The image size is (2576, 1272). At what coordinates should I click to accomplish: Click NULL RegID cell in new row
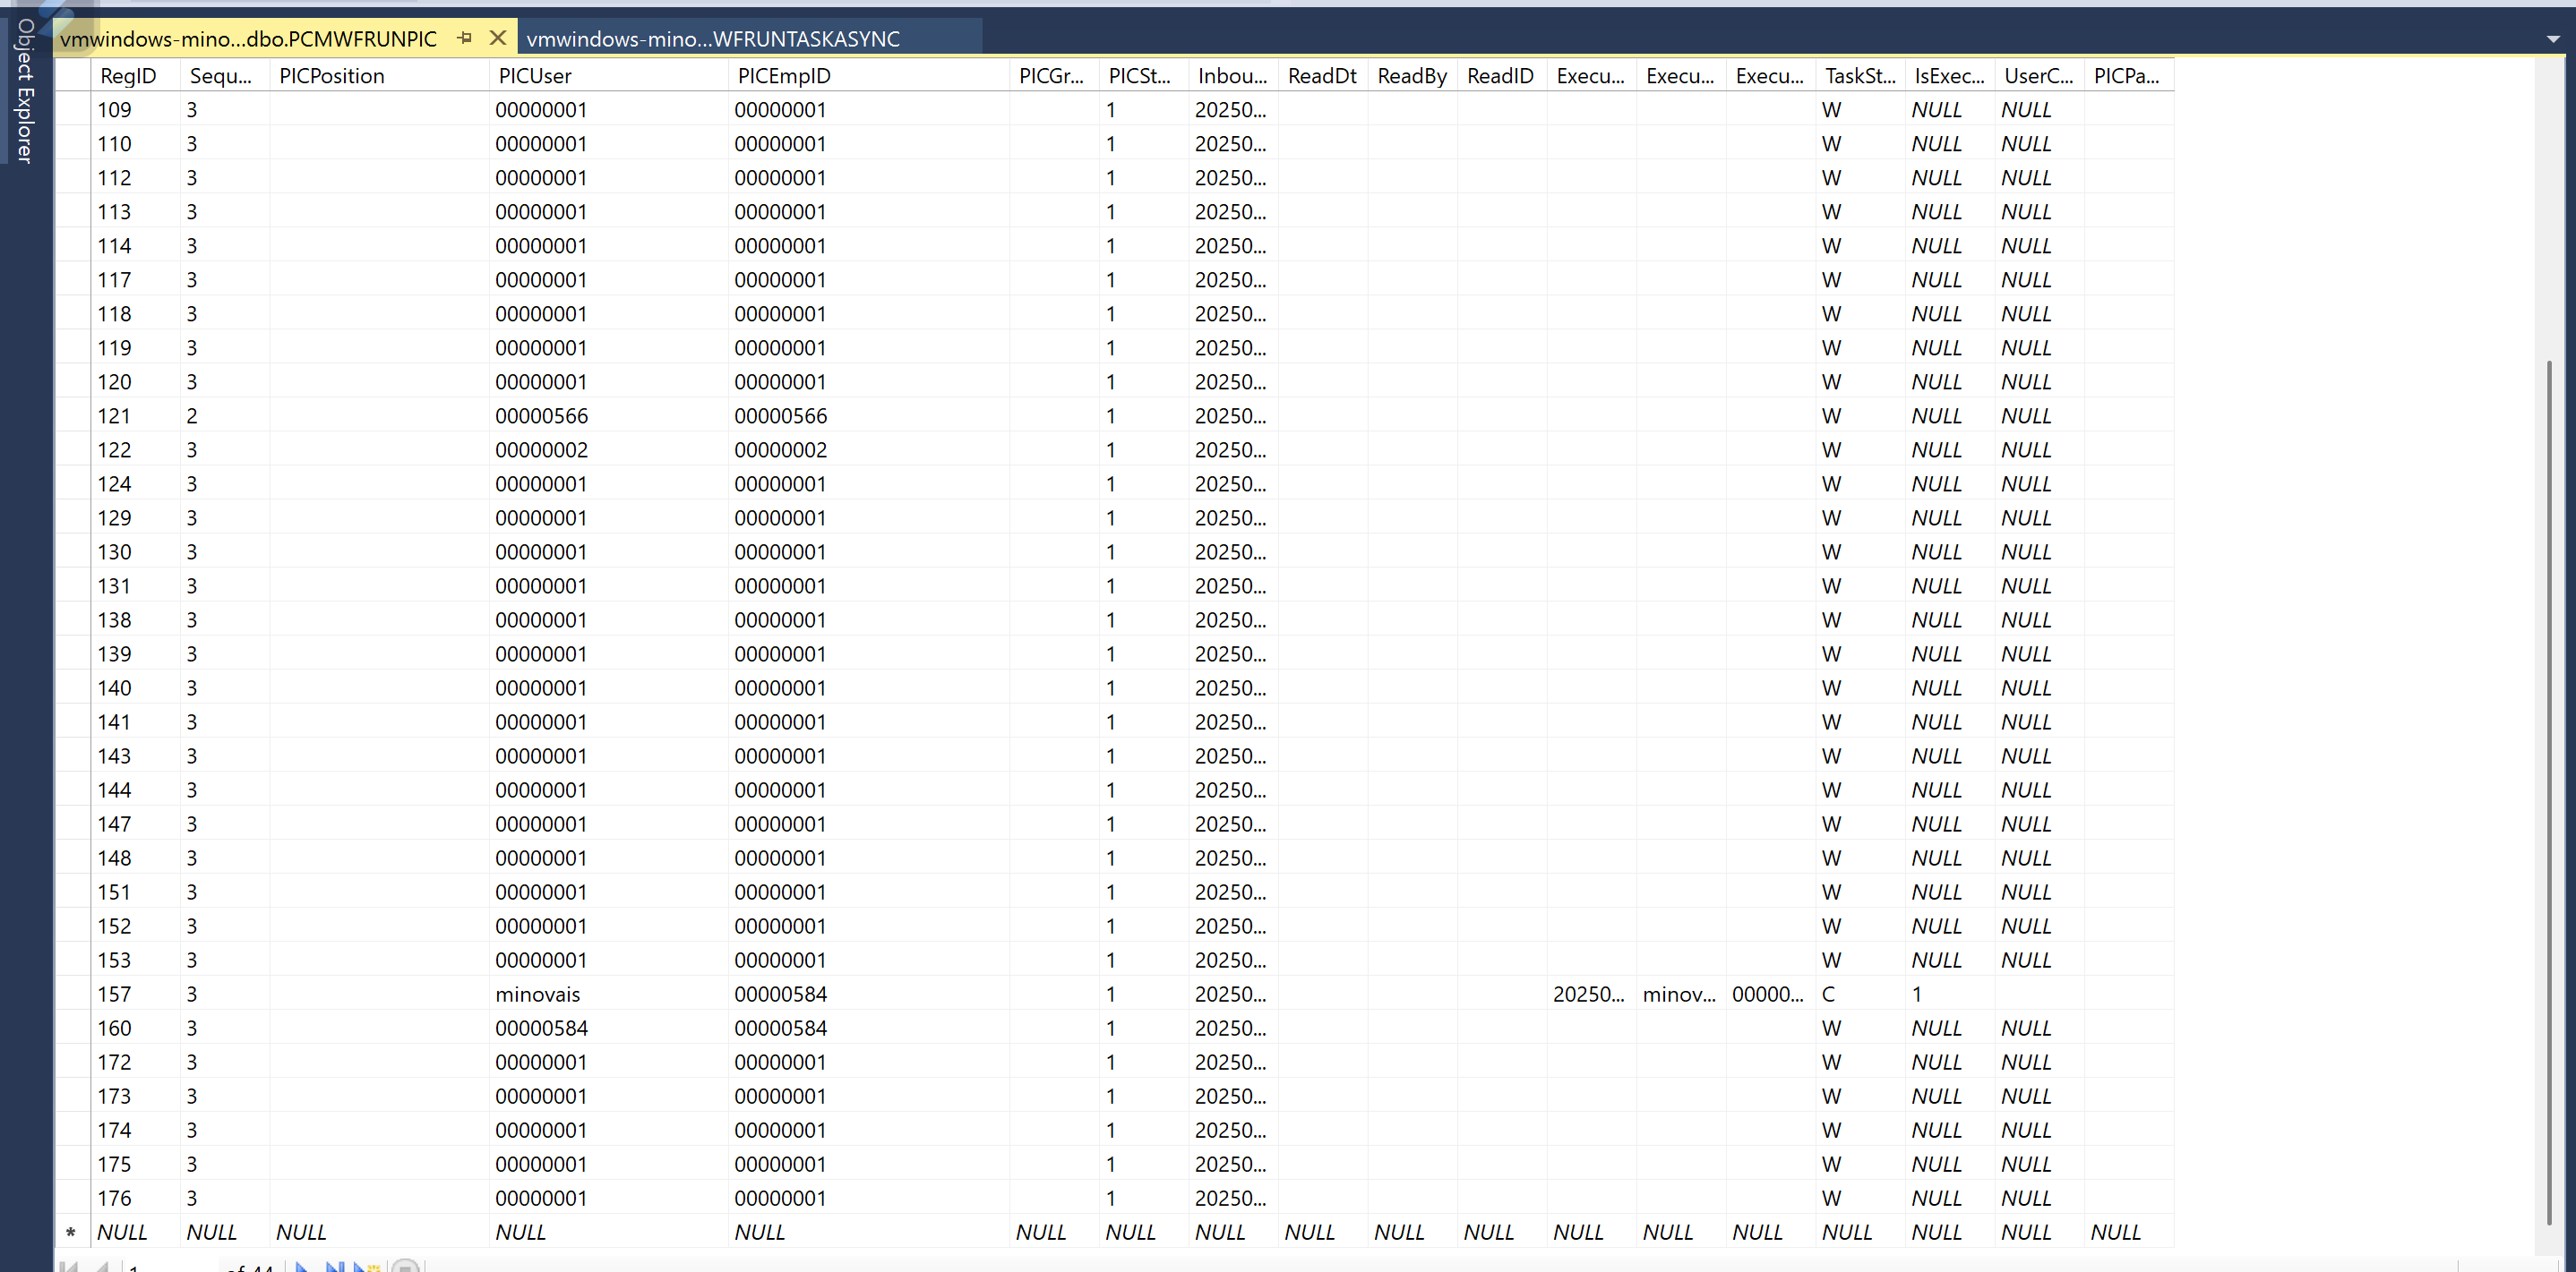pos(135,1232)
